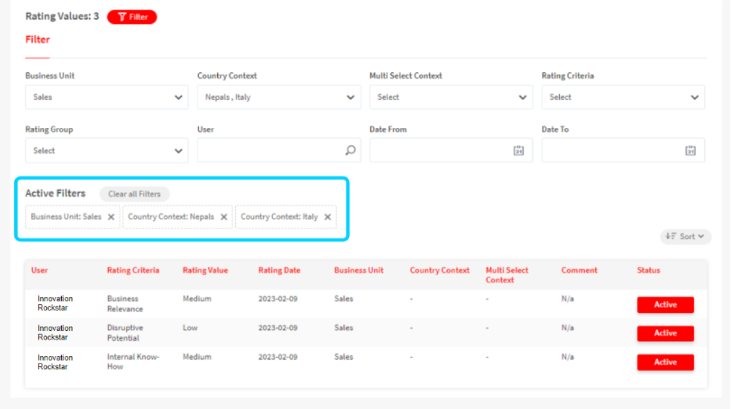Remove the Country Context: Nepals filter chip

223,217
